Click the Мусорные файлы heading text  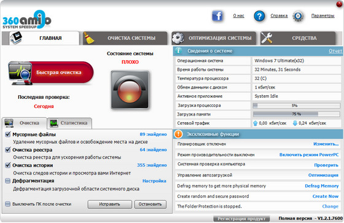click(x=34, y=135)
